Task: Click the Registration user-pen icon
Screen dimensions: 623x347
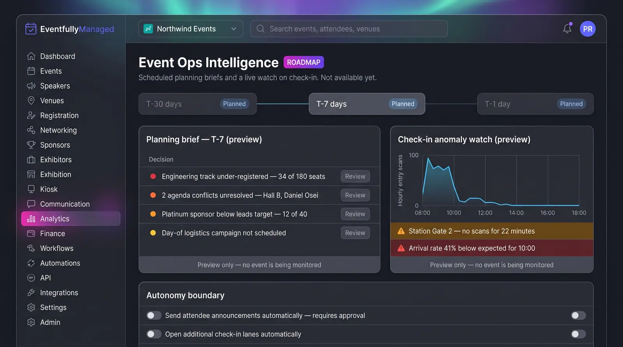Action: 31,115
